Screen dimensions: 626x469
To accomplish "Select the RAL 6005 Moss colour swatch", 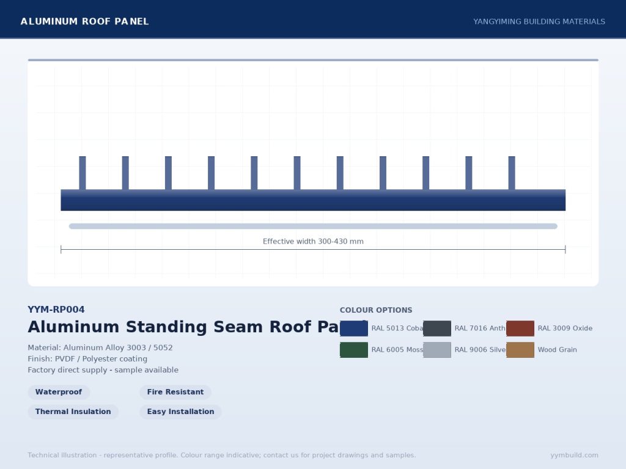I will click(354, 350).
